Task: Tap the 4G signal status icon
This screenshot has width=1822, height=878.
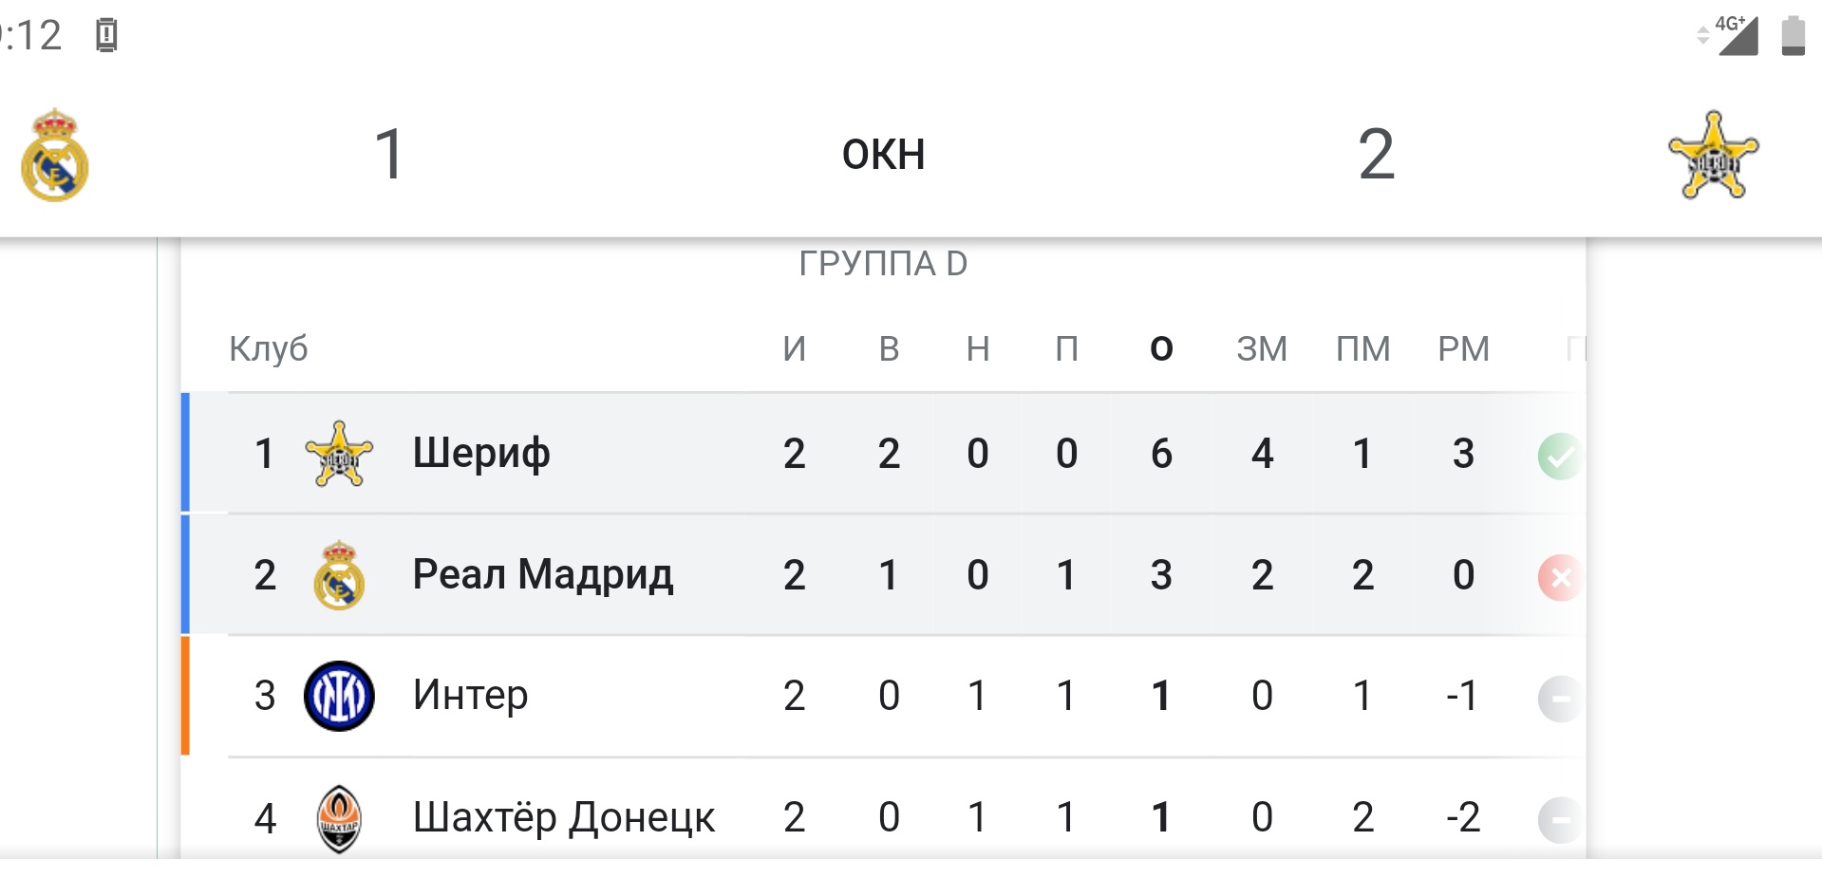Action: point(1735,36)
